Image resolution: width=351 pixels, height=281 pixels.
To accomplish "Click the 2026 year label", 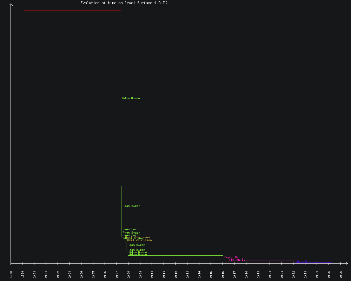I will [x=341, y=274].
